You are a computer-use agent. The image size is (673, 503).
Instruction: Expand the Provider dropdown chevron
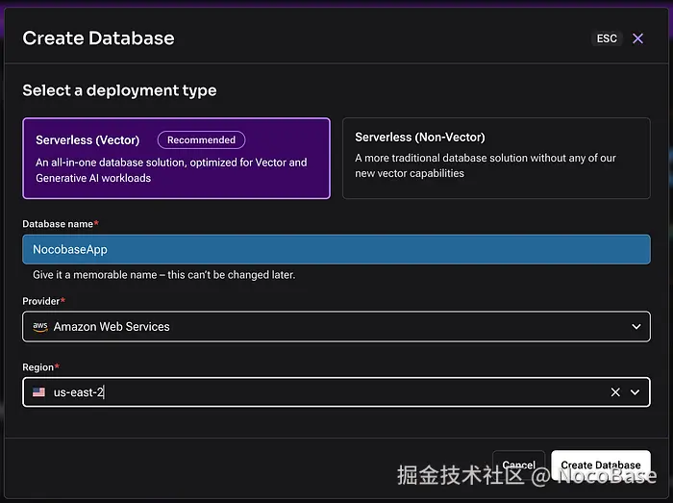coord(635,326)
